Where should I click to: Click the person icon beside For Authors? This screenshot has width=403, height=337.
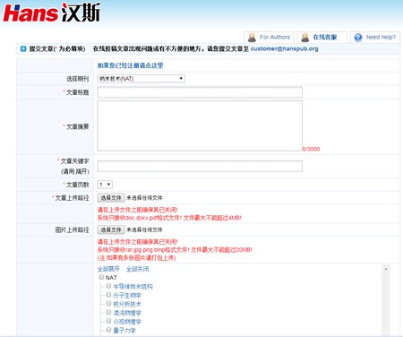(x=252, y=38)
